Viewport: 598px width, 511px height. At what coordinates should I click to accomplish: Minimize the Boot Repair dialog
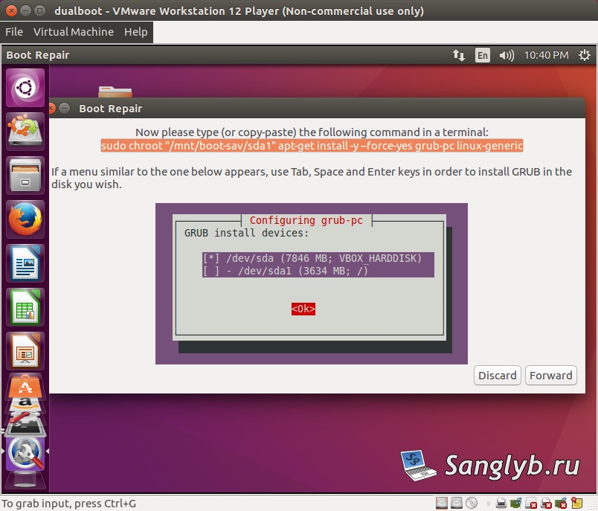pyautogui.click(x=65, y=109)
